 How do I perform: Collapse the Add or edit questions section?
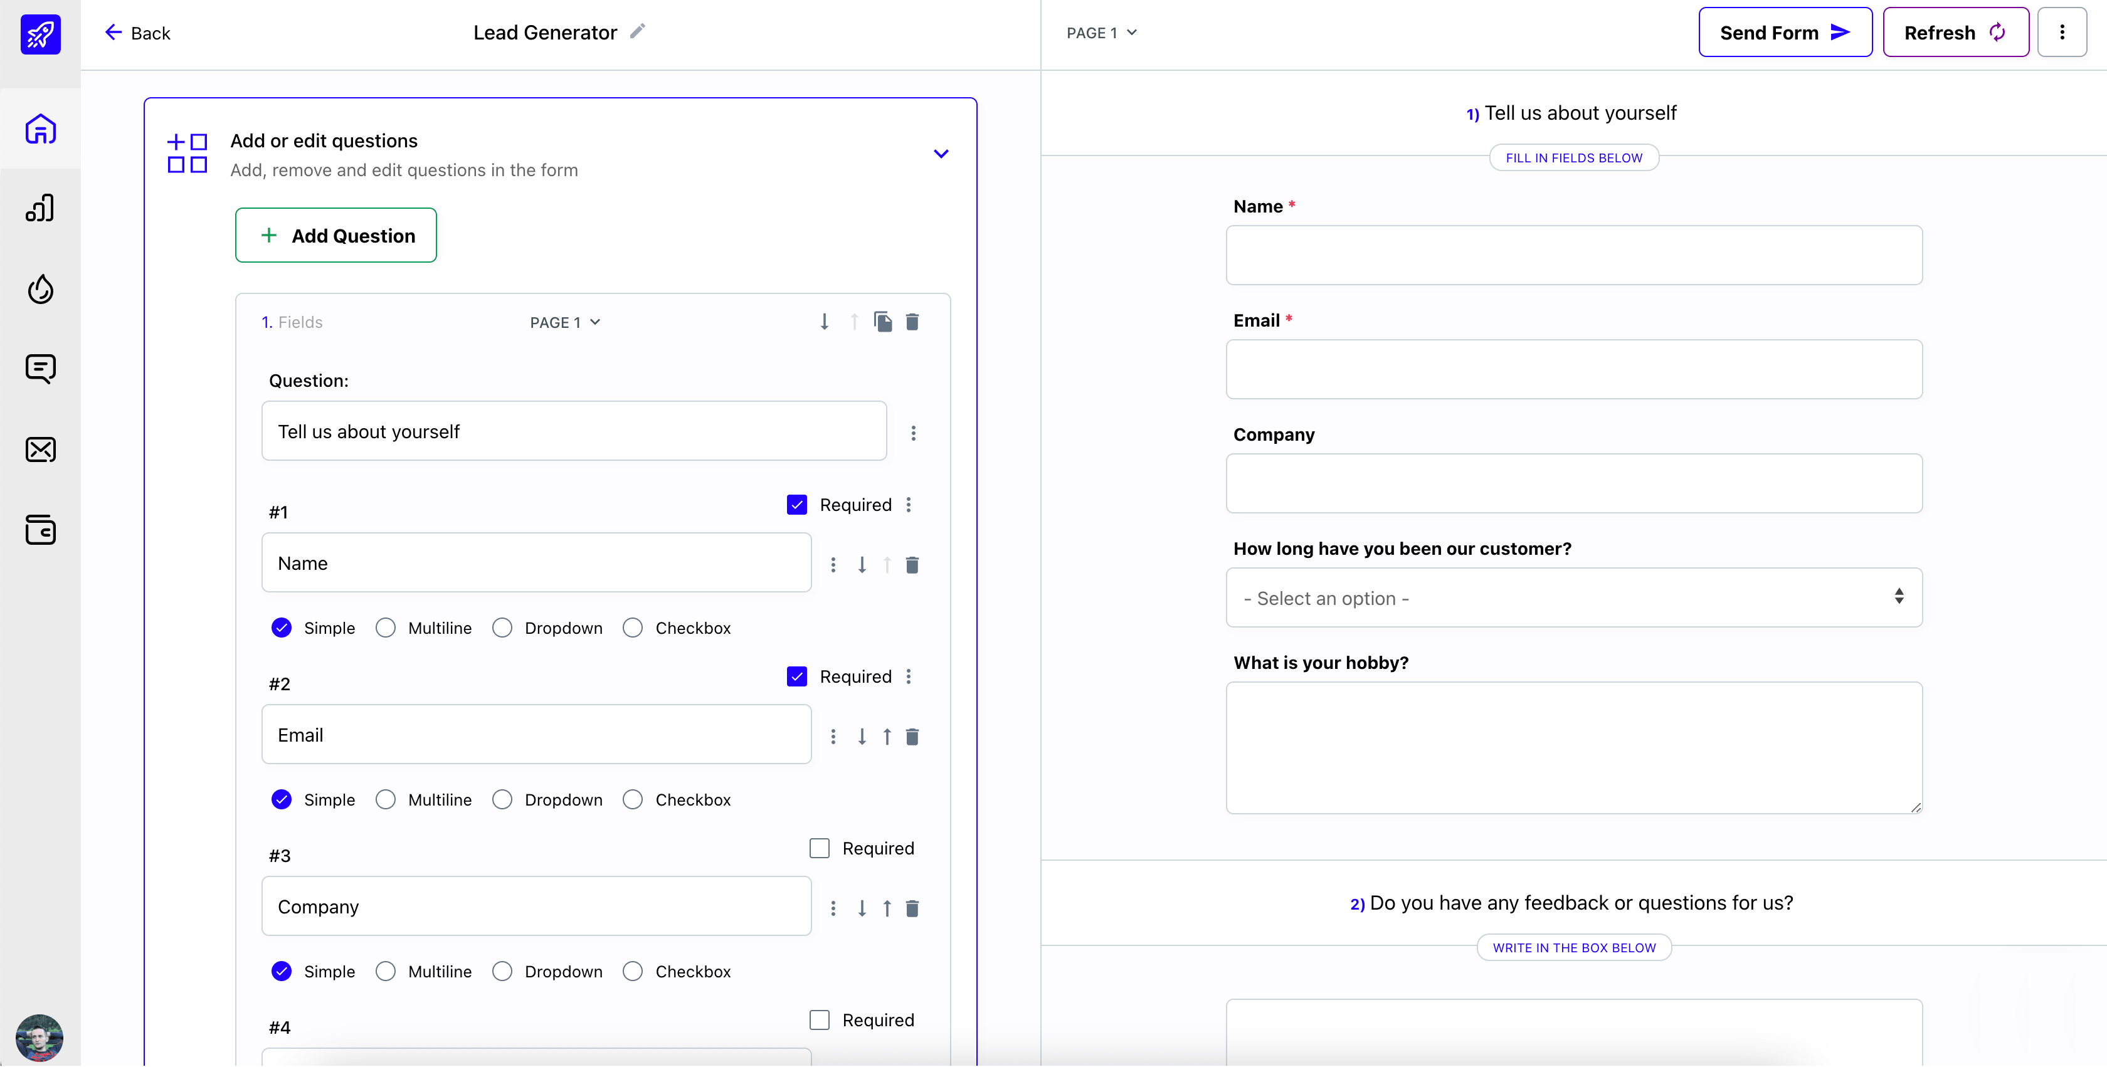941,153
